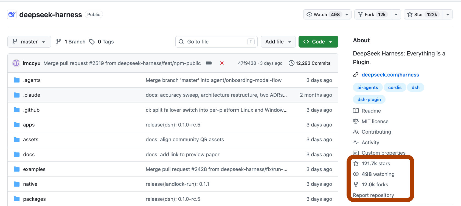Star the repository with the Star button
This screenshot has width=461, height=206.
(423, 14)
